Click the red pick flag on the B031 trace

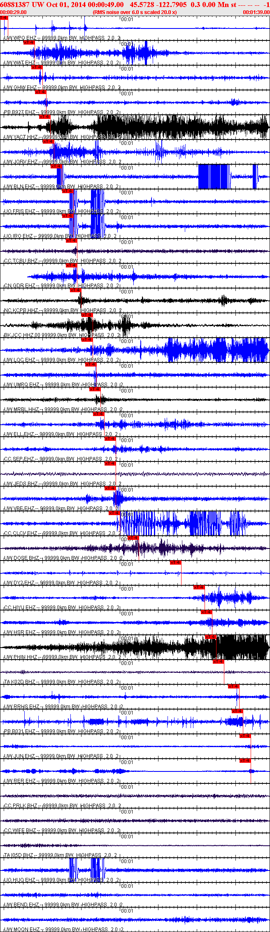click(237, 711)
